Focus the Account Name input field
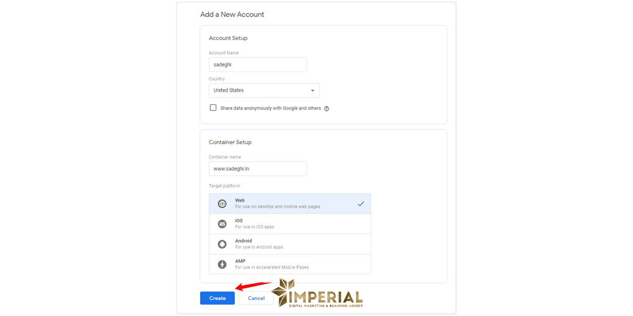The width and height of the screenshot is (633, 316). click(x=258, y=64)
